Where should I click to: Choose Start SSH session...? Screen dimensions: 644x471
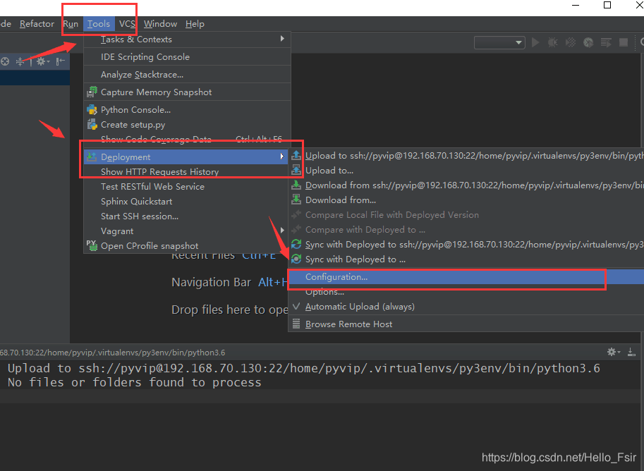pos(188,216)
